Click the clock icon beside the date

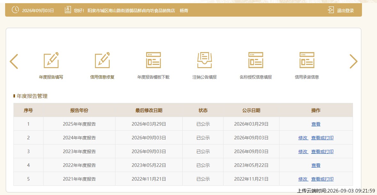pyautogui.click(x=15, y=10)
